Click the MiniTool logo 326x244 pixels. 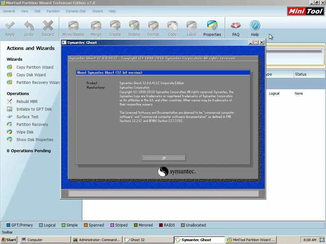[305, 11]
